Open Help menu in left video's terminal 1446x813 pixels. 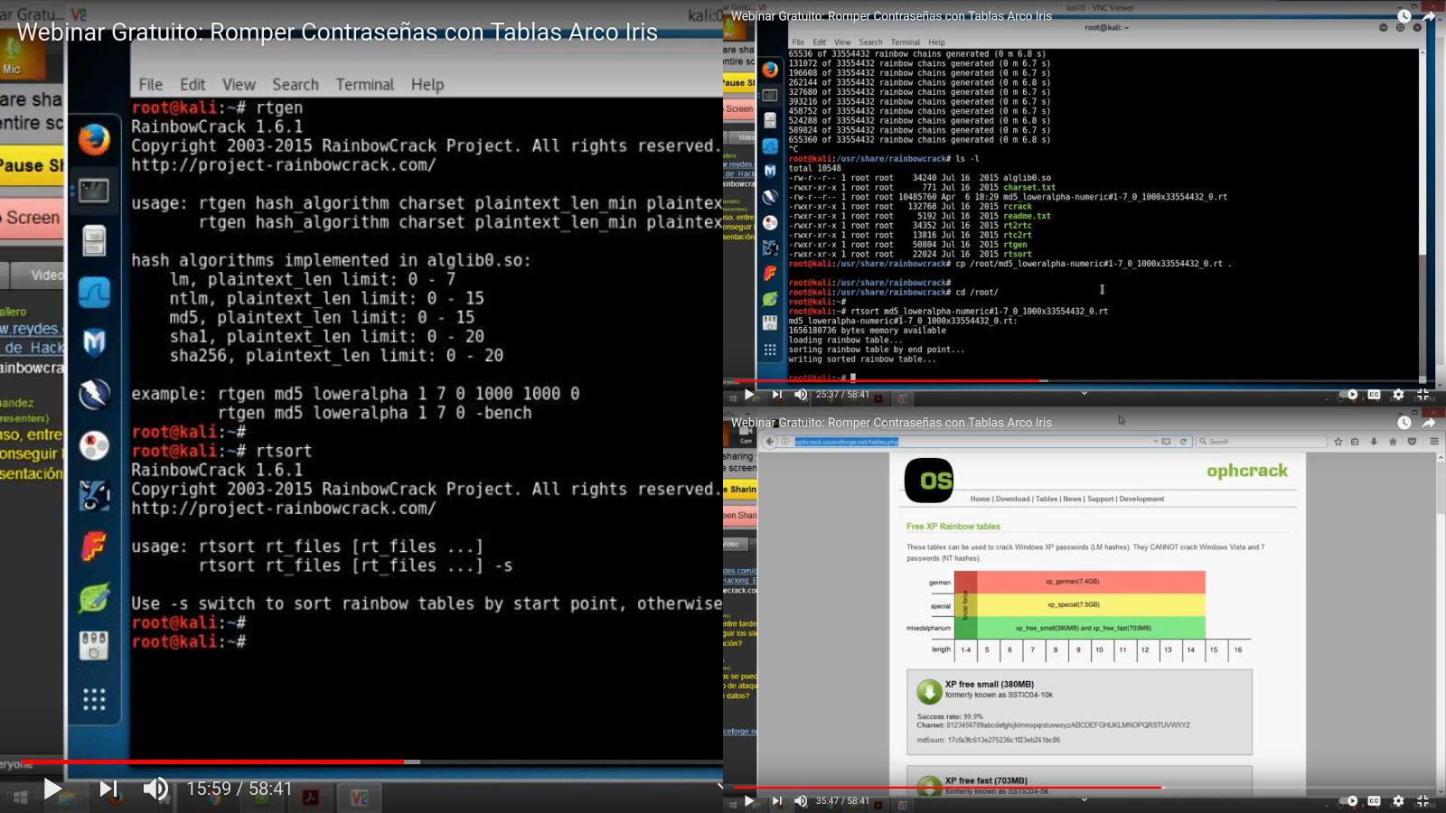pos(427,84)
